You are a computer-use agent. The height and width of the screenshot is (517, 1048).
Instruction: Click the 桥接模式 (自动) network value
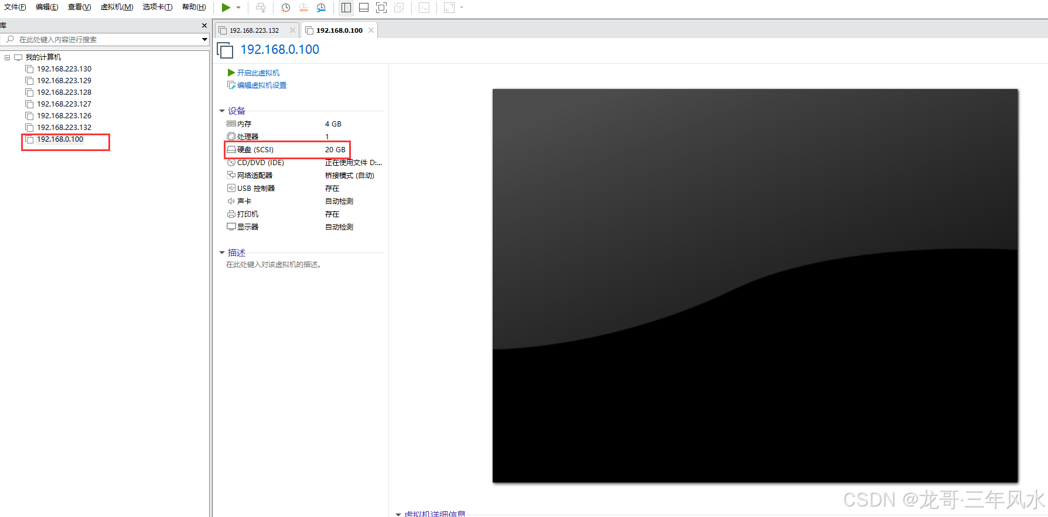(x=349, y=175)
